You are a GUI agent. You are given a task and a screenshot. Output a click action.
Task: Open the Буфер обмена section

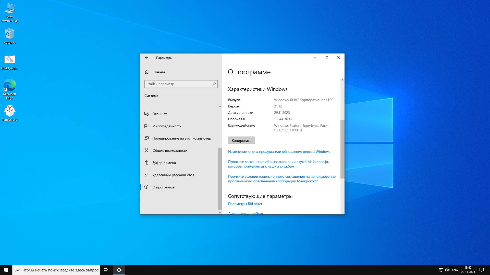coord(164,163)
